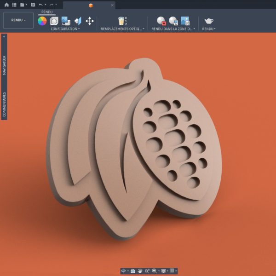Image resolution: width=276 pixels, height=276 pixels.
Task: Open the Appearance color wheel tool
Action: (42, 21)
